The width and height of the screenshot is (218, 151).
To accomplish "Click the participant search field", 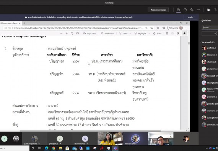I will [x=210, y=27].
